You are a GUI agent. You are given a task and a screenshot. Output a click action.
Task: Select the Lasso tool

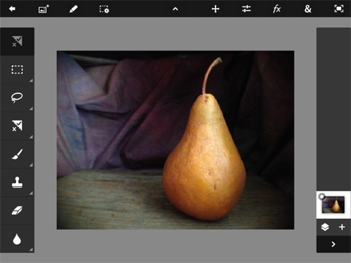18,97
